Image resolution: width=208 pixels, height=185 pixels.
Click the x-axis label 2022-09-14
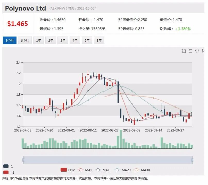[x=153, y=130]
